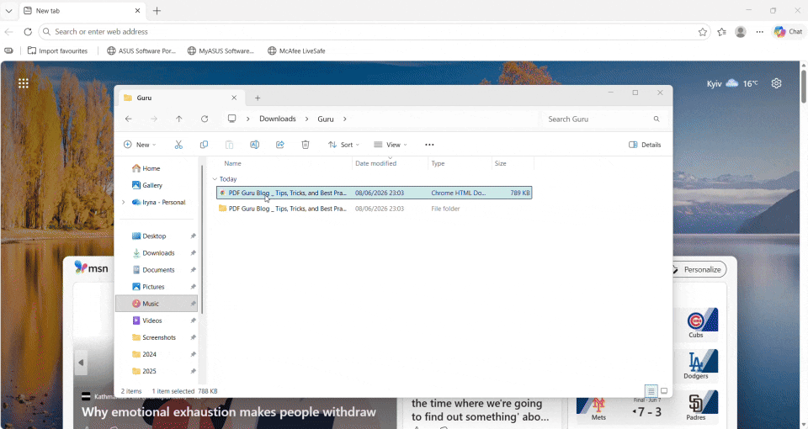Add this page to favourites star icon
Image resolution: width=808 pixels, height=429 pixels.
(702, 32)
